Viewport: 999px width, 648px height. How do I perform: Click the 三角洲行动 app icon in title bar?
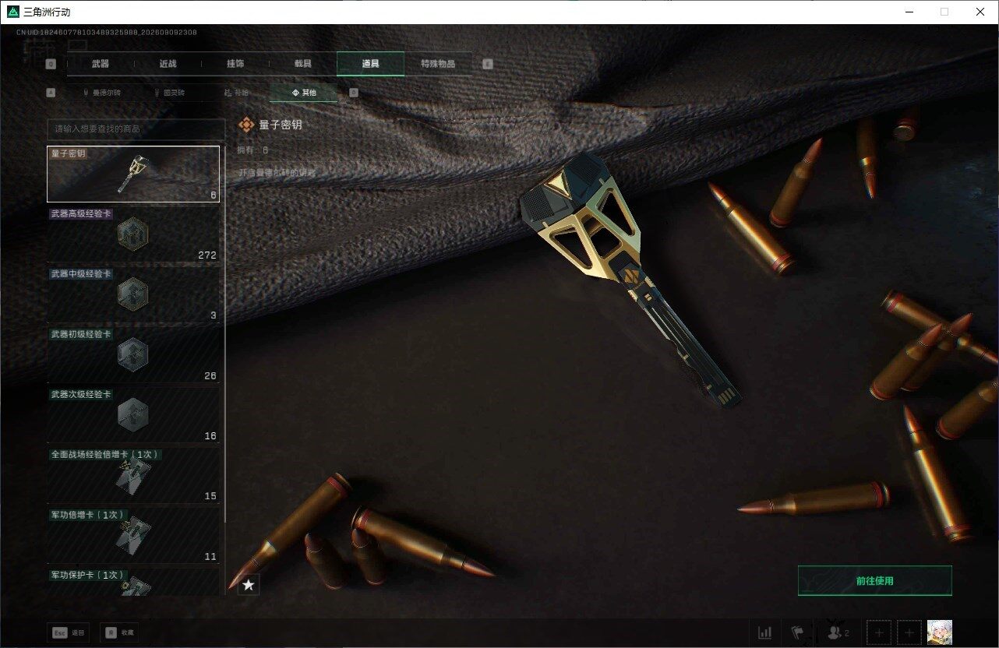(13, 12)
